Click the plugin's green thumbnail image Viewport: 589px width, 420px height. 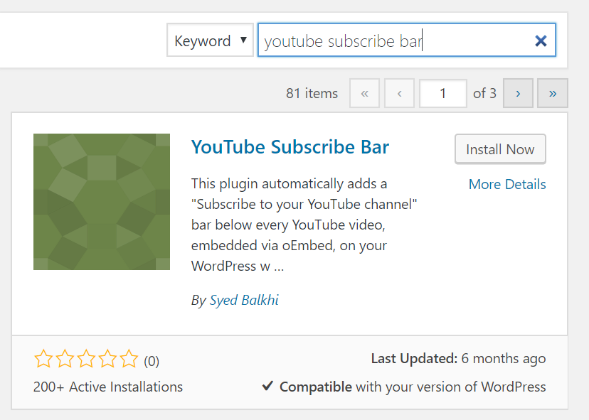101,201
